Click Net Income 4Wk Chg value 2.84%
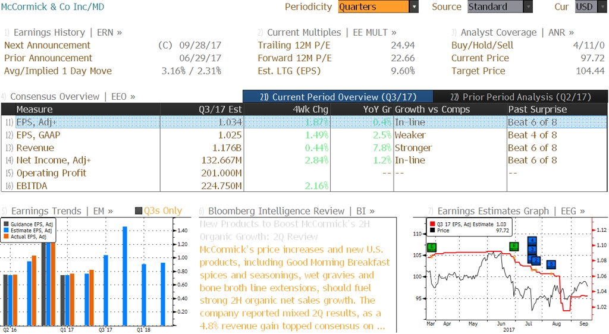The width and height of the screenshot is (609, 334). (316, 160)
